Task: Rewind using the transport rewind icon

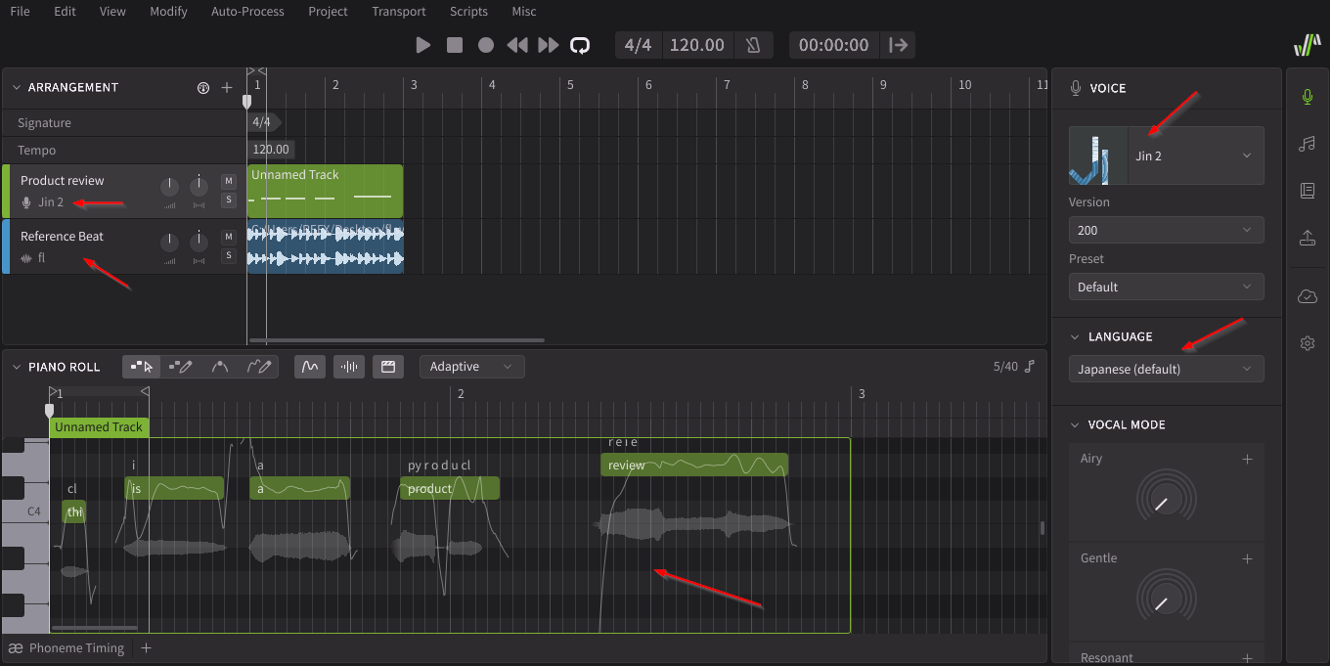Action: [517, 45]
